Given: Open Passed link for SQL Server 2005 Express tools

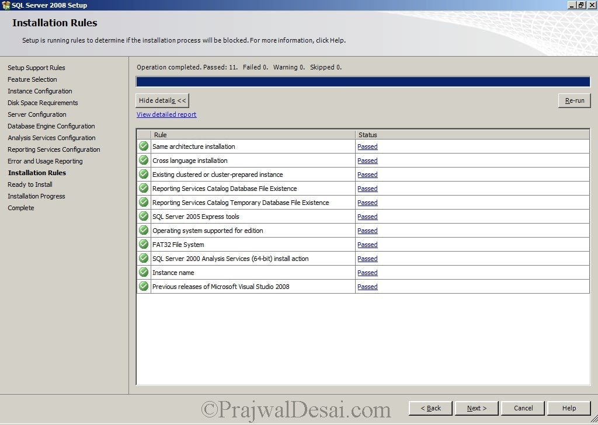Looking at the screenshot, I should pyautogui.click(x=367, y=217).
